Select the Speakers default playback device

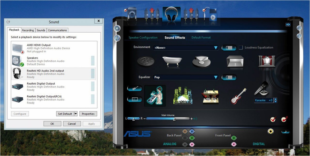(x=54, y=61)
